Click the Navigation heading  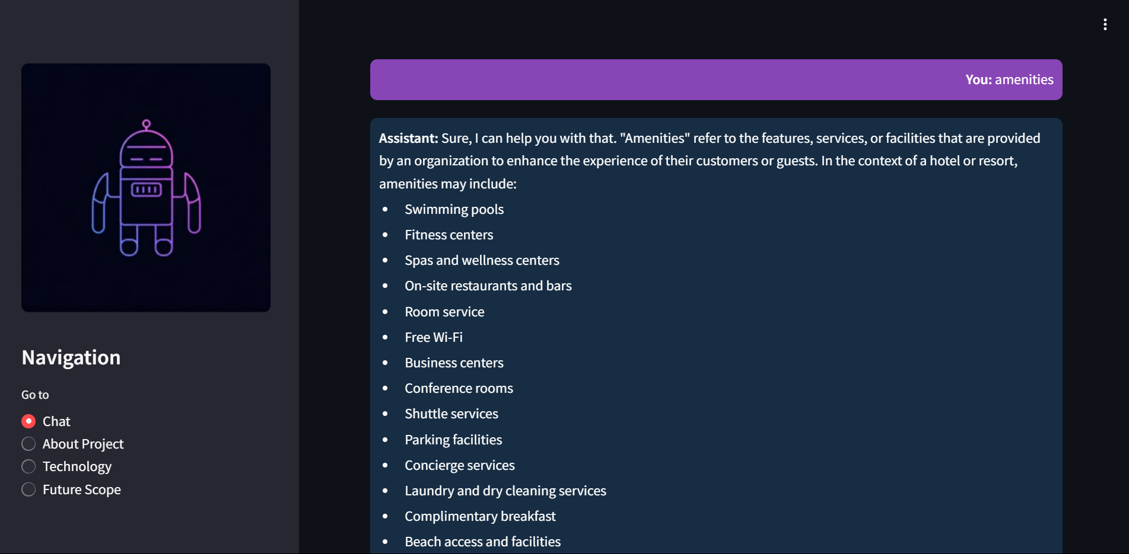pyautogui.click(x=71, y=357)
